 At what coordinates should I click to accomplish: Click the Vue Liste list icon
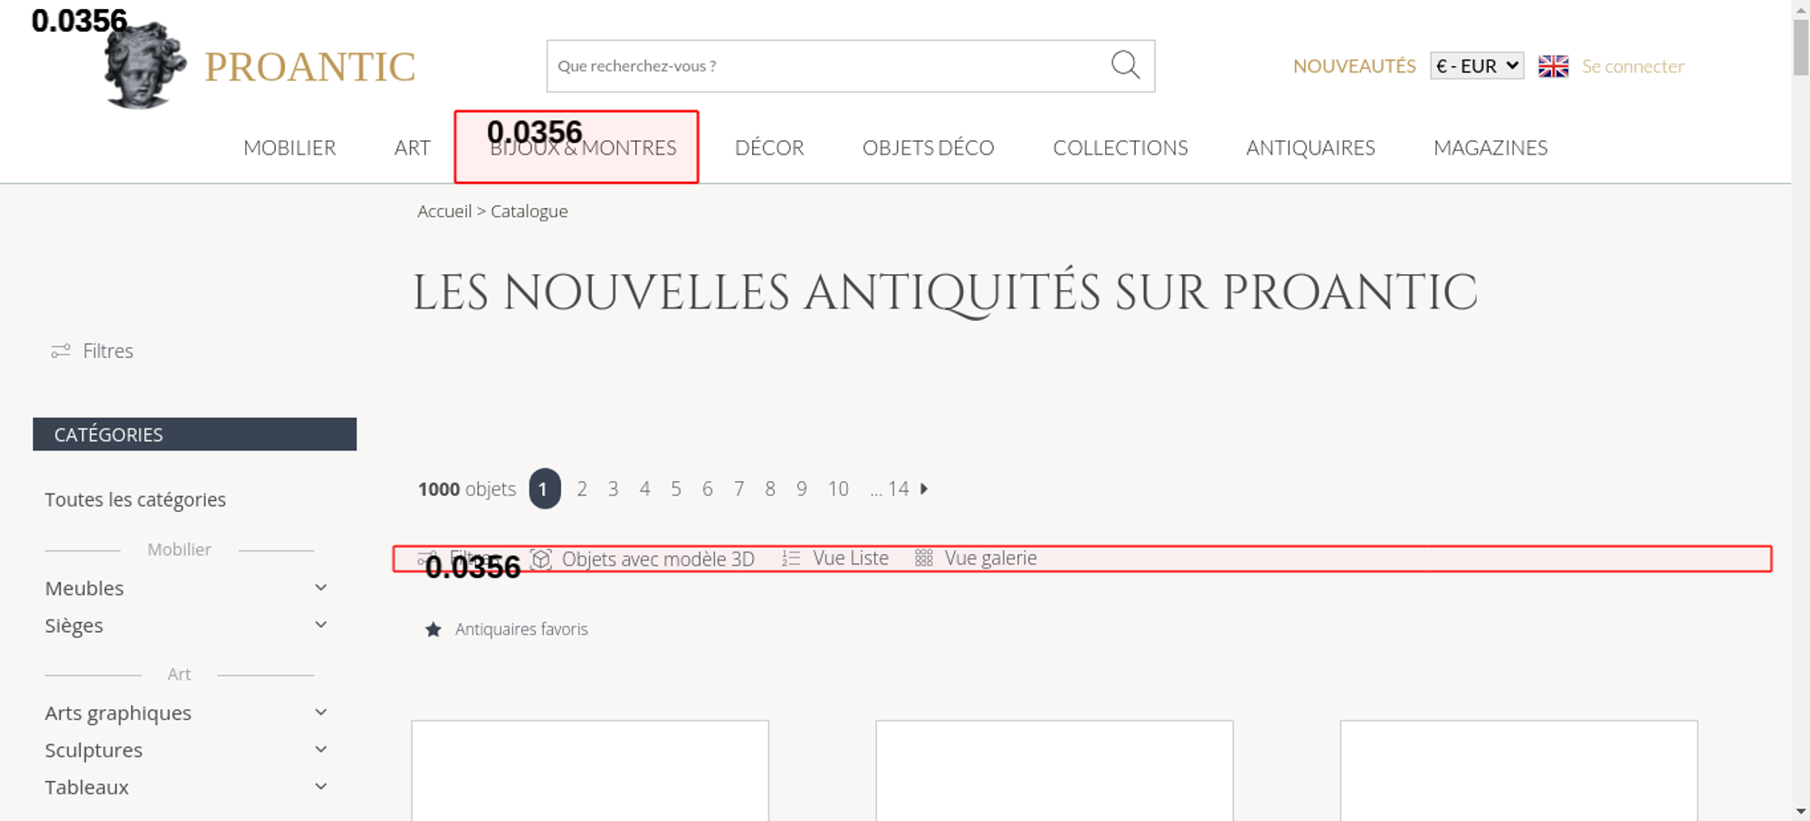[791, 559]
